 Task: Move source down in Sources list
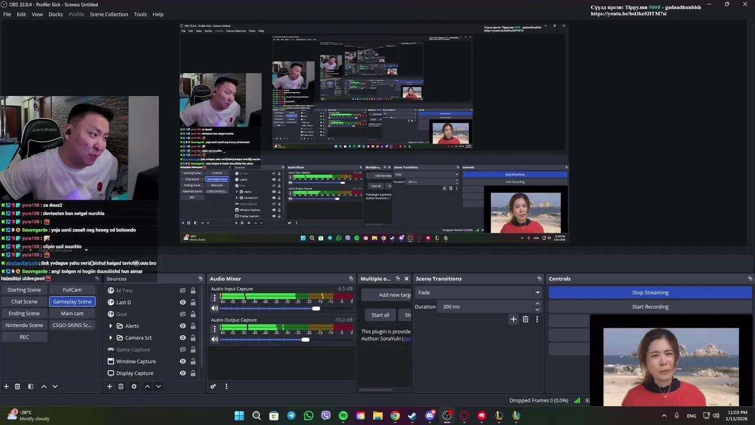[x=158, y=386]
